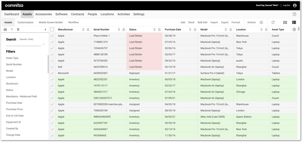
Task: Sort the Purchase Date column via arrows
Action: [x=190, y=30]
